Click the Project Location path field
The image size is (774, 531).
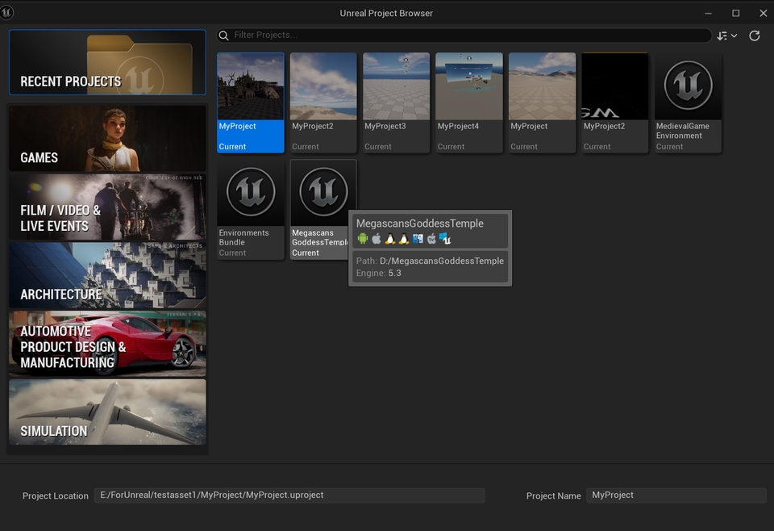[289, 495]
